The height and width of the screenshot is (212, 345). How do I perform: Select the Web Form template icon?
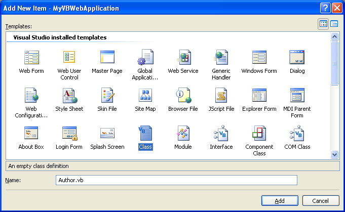[x=31, y=57]
